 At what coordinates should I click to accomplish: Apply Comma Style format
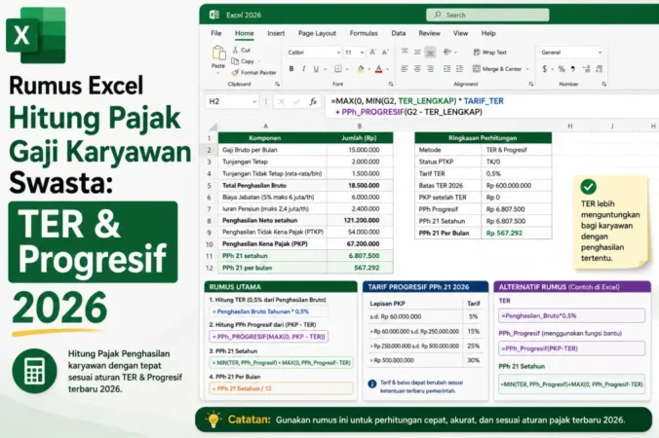(x=573, y=69)
